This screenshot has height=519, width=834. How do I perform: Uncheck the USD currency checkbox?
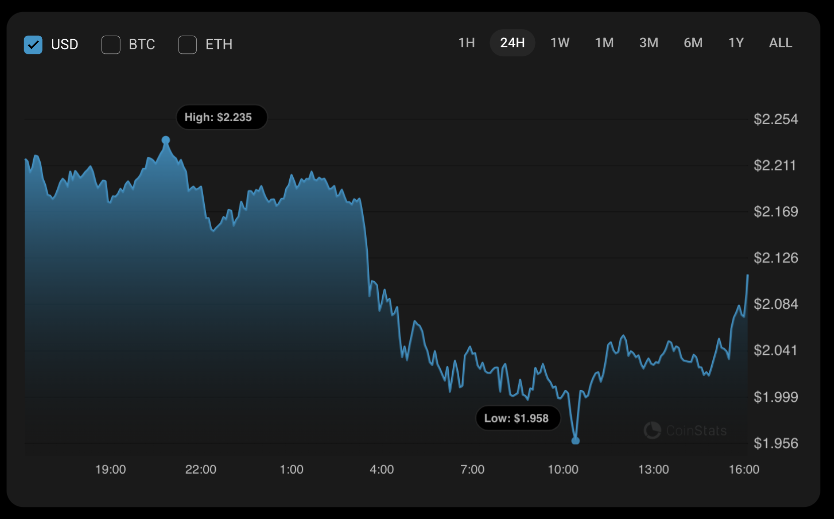tap(33, 45)
